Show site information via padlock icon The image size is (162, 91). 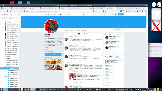(25, 11)
